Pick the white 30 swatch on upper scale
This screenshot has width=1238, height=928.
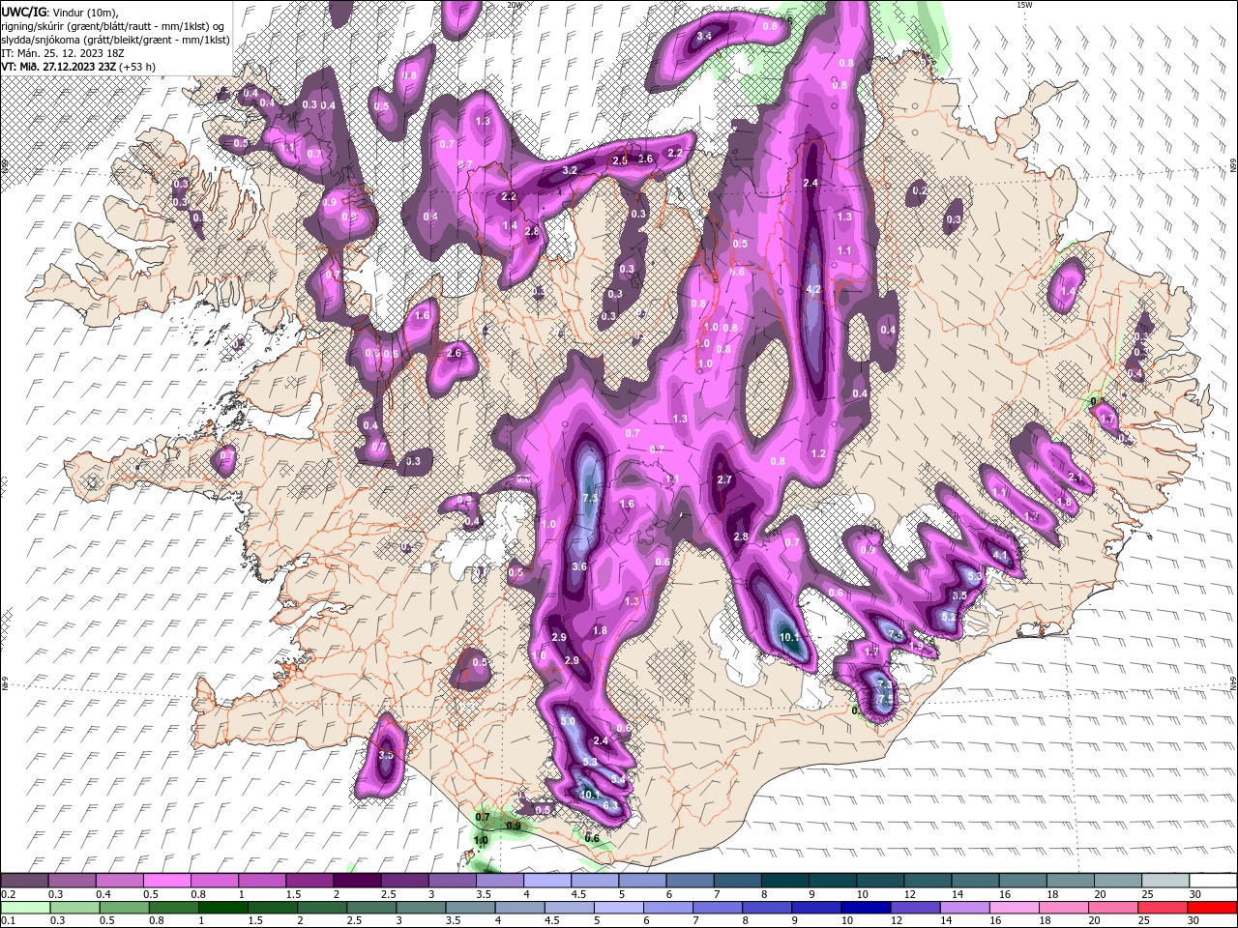coord(1212,880)
